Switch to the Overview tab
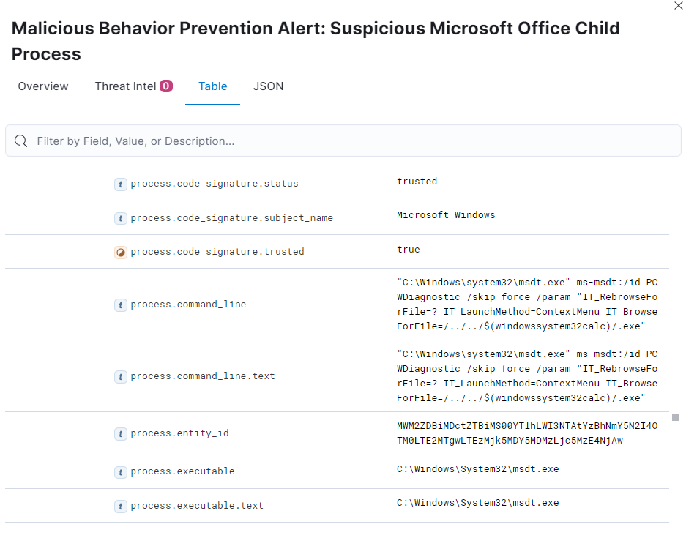Screen dimensions: 686x538 43,86
